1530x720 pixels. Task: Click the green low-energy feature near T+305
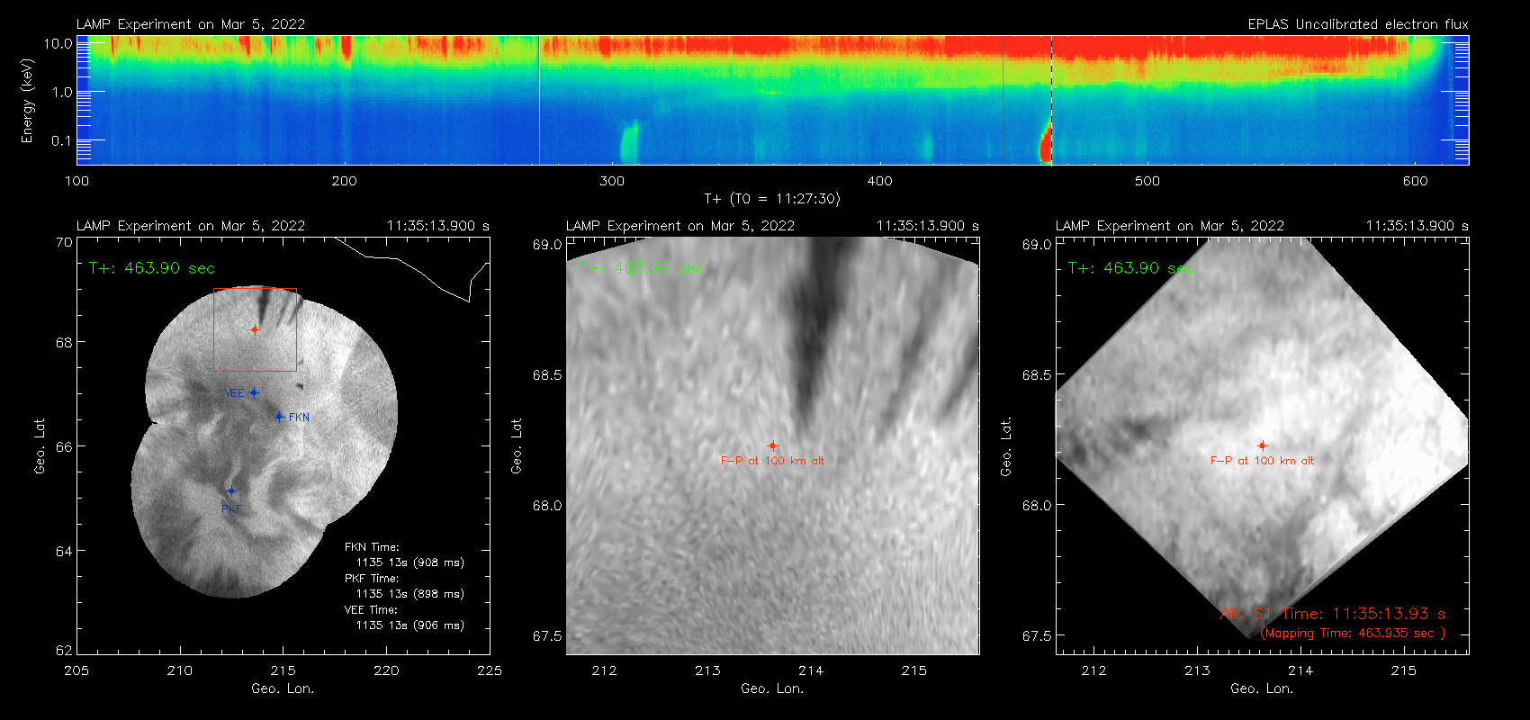click(629, 142)
